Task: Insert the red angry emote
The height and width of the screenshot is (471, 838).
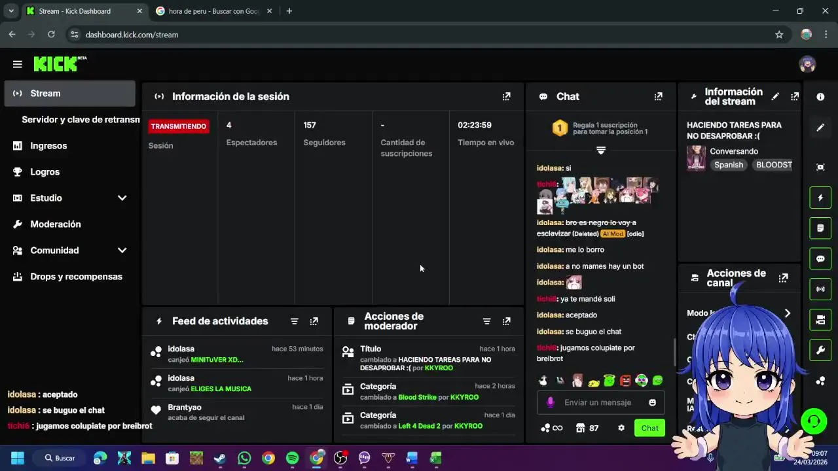Action: click(x=625, y=380)
